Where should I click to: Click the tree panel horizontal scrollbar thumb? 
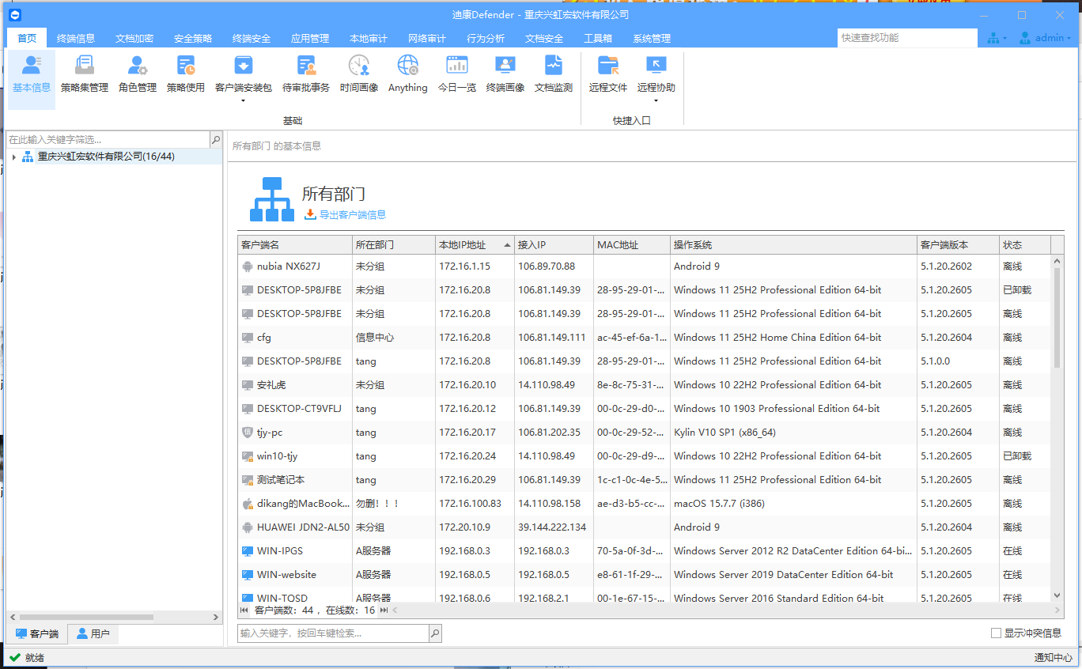87,617
